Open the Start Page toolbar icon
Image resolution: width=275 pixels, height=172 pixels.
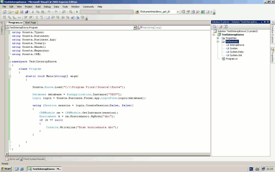tap(203, 12)
